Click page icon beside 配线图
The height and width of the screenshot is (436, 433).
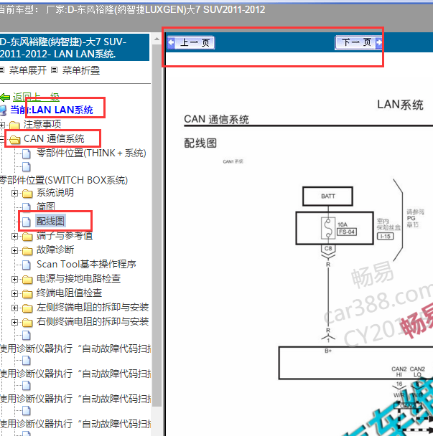[x=27, y=222]
